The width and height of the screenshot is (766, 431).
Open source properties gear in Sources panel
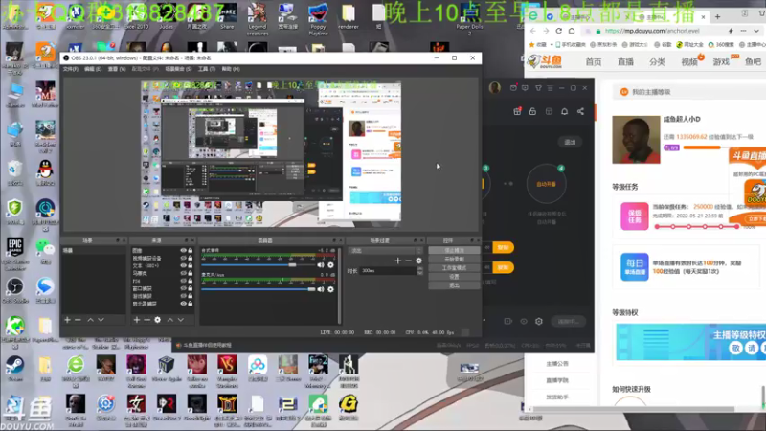coord(157,320)
